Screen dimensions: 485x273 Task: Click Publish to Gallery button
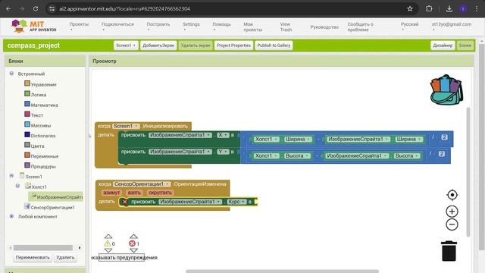(x=274, y=45)
